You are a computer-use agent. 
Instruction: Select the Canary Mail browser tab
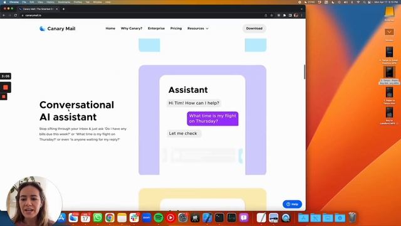tap(38, 9)
